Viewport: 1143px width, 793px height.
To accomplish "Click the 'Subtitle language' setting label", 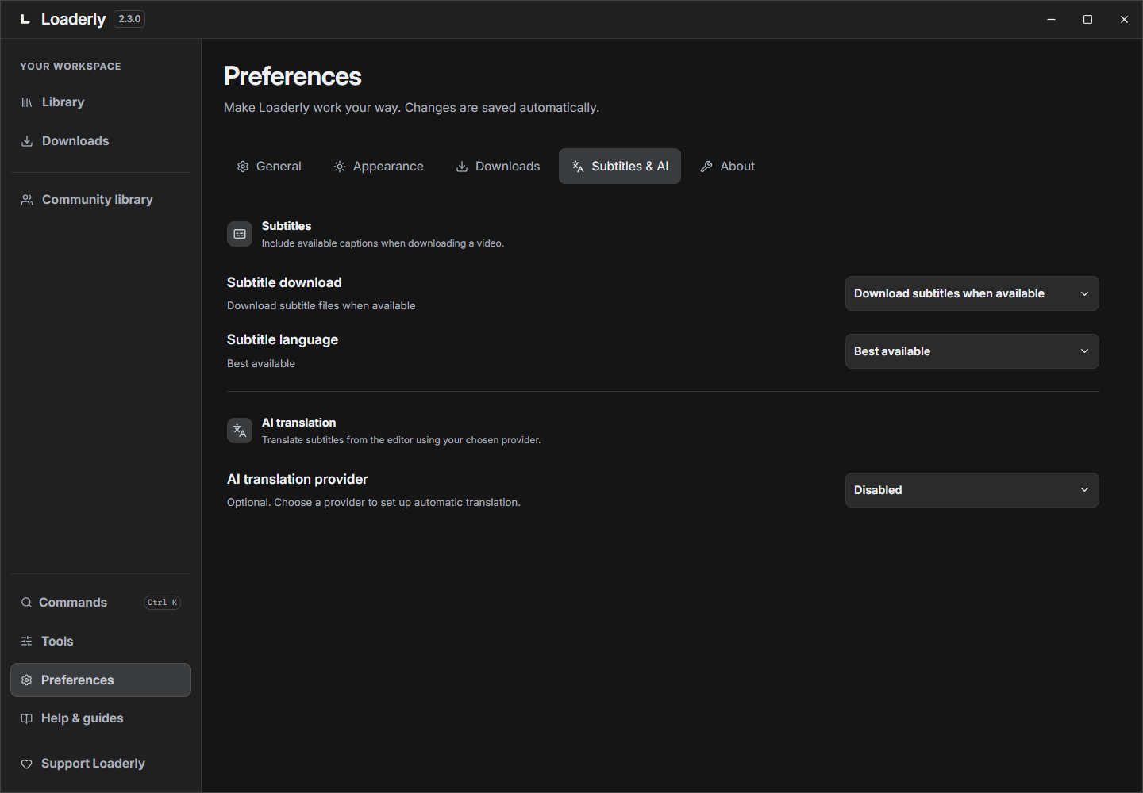I will [x=283, y=339].
